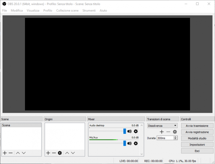
Task: Move scene down with the down arrow
Action: (x=24, y=153)
